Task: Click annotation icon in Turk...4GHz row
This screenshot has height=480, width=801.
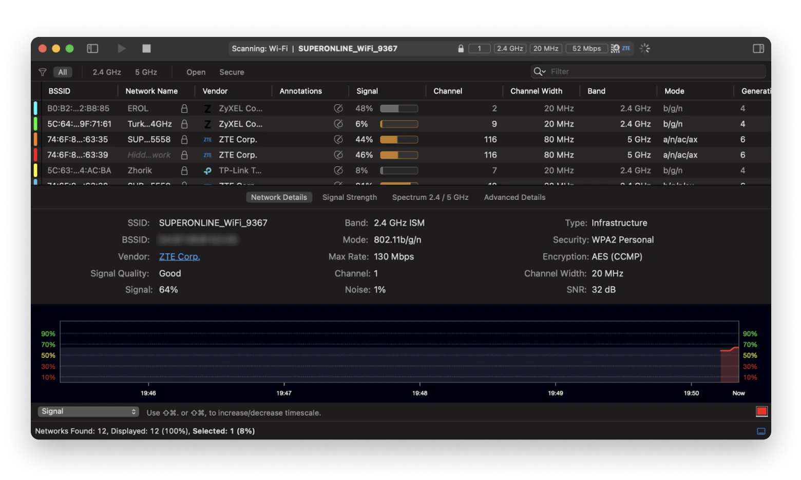Action: pyautogui.click(x=338, y=124)
